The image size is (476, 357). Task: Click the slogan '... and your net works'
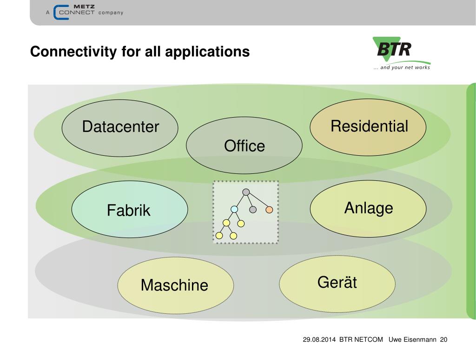[402, 67]
